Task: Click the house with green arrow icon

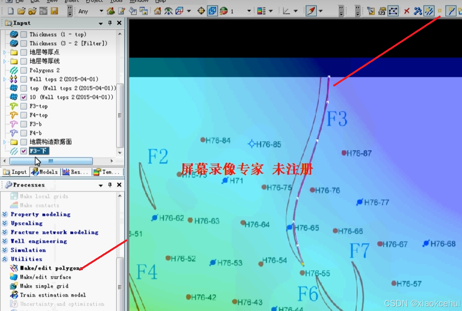Action: pos(111,11)
